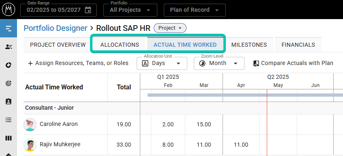Open the calendar picker in Date Range
Viewport: 343px width, 156px height.
click(88, 10)
